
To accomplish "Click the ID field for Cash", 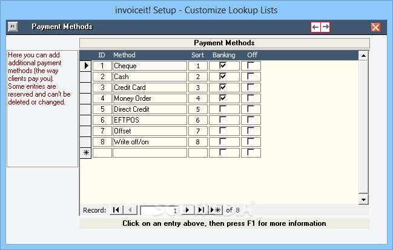I will tap(102, 77).
